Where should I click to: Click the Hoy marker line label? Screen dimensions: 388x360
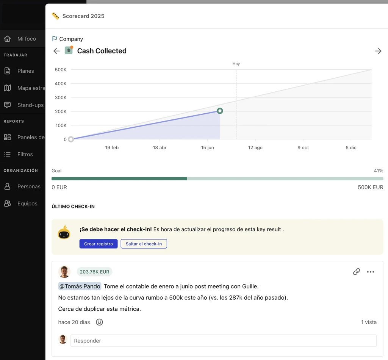pos(236,64)
